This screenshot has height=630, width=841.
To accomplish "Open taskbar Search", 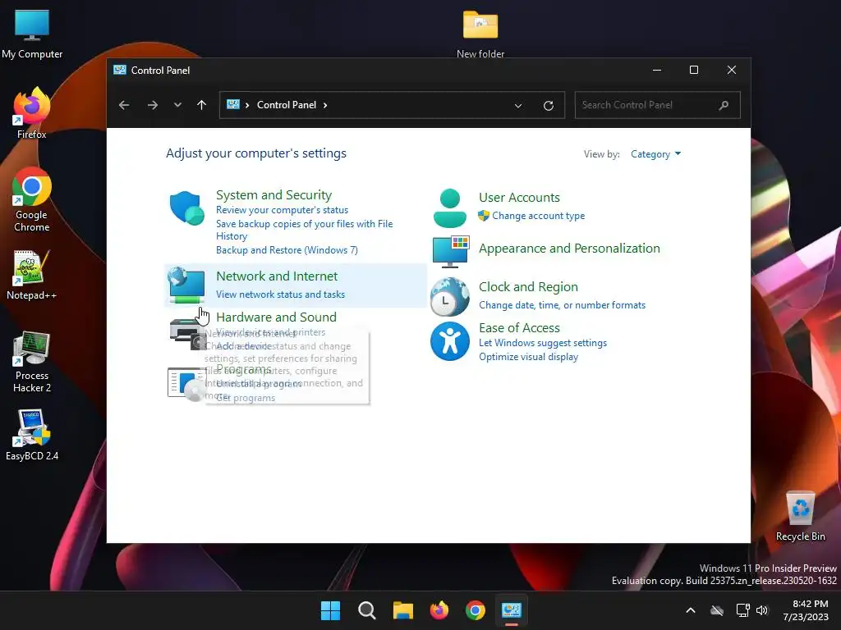I will coord(367,610).
